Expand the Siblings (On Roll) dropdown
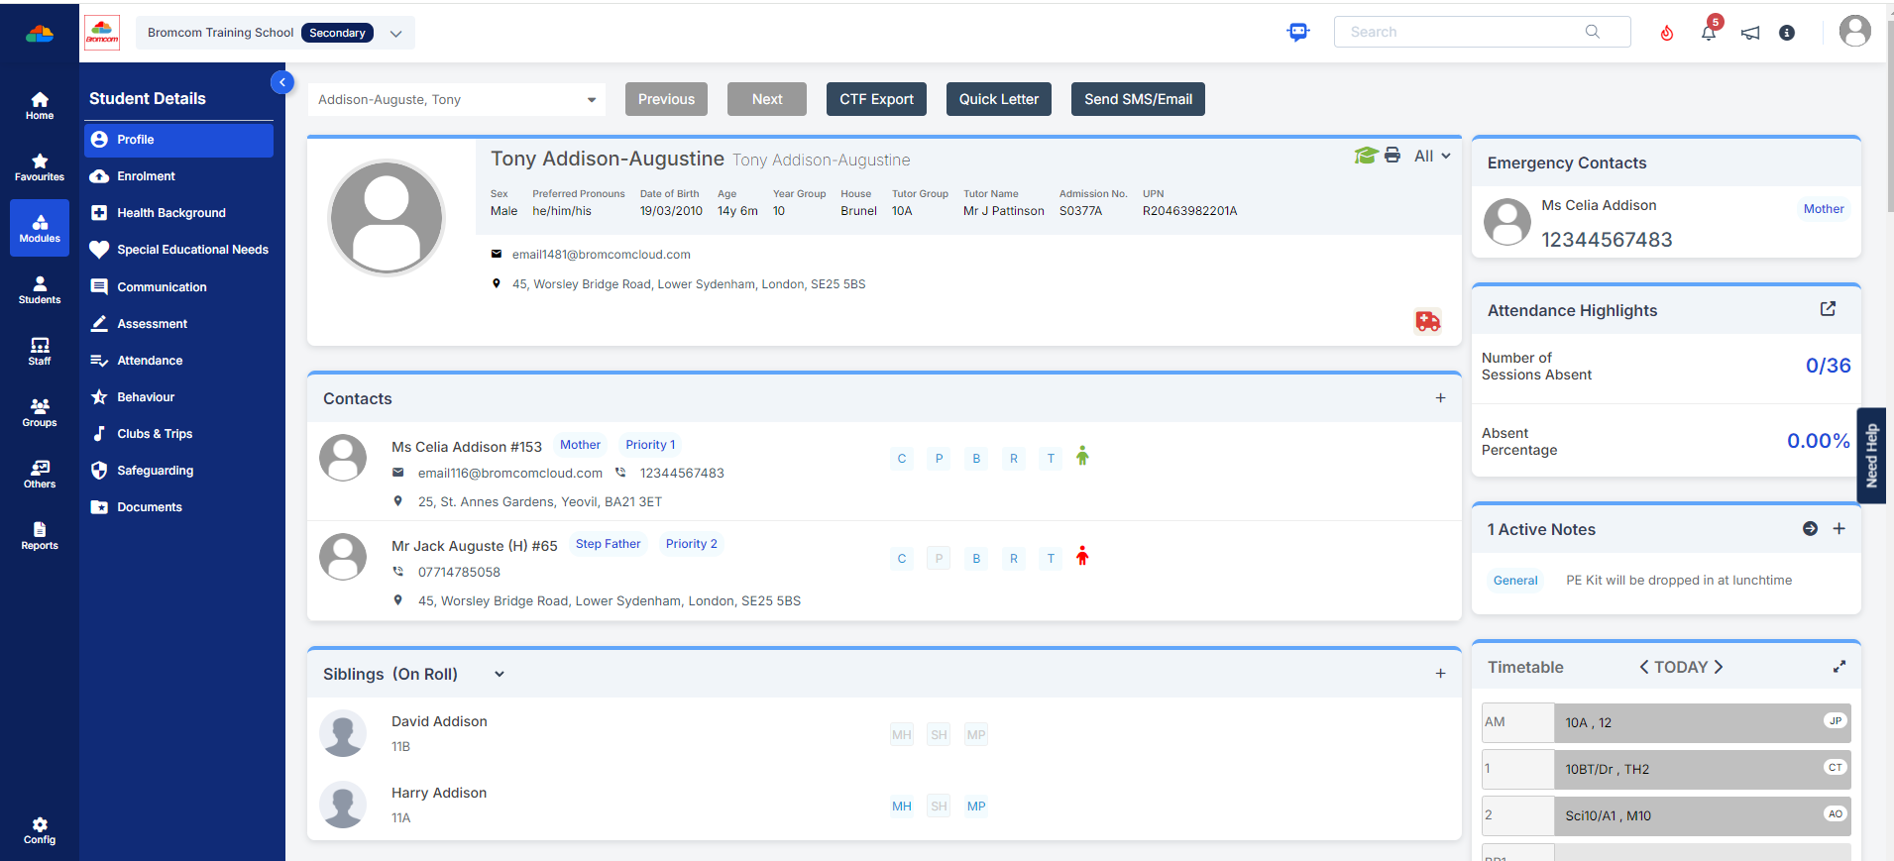The height and width of the screenshot is (861, 1894). (x=500, y=674)
